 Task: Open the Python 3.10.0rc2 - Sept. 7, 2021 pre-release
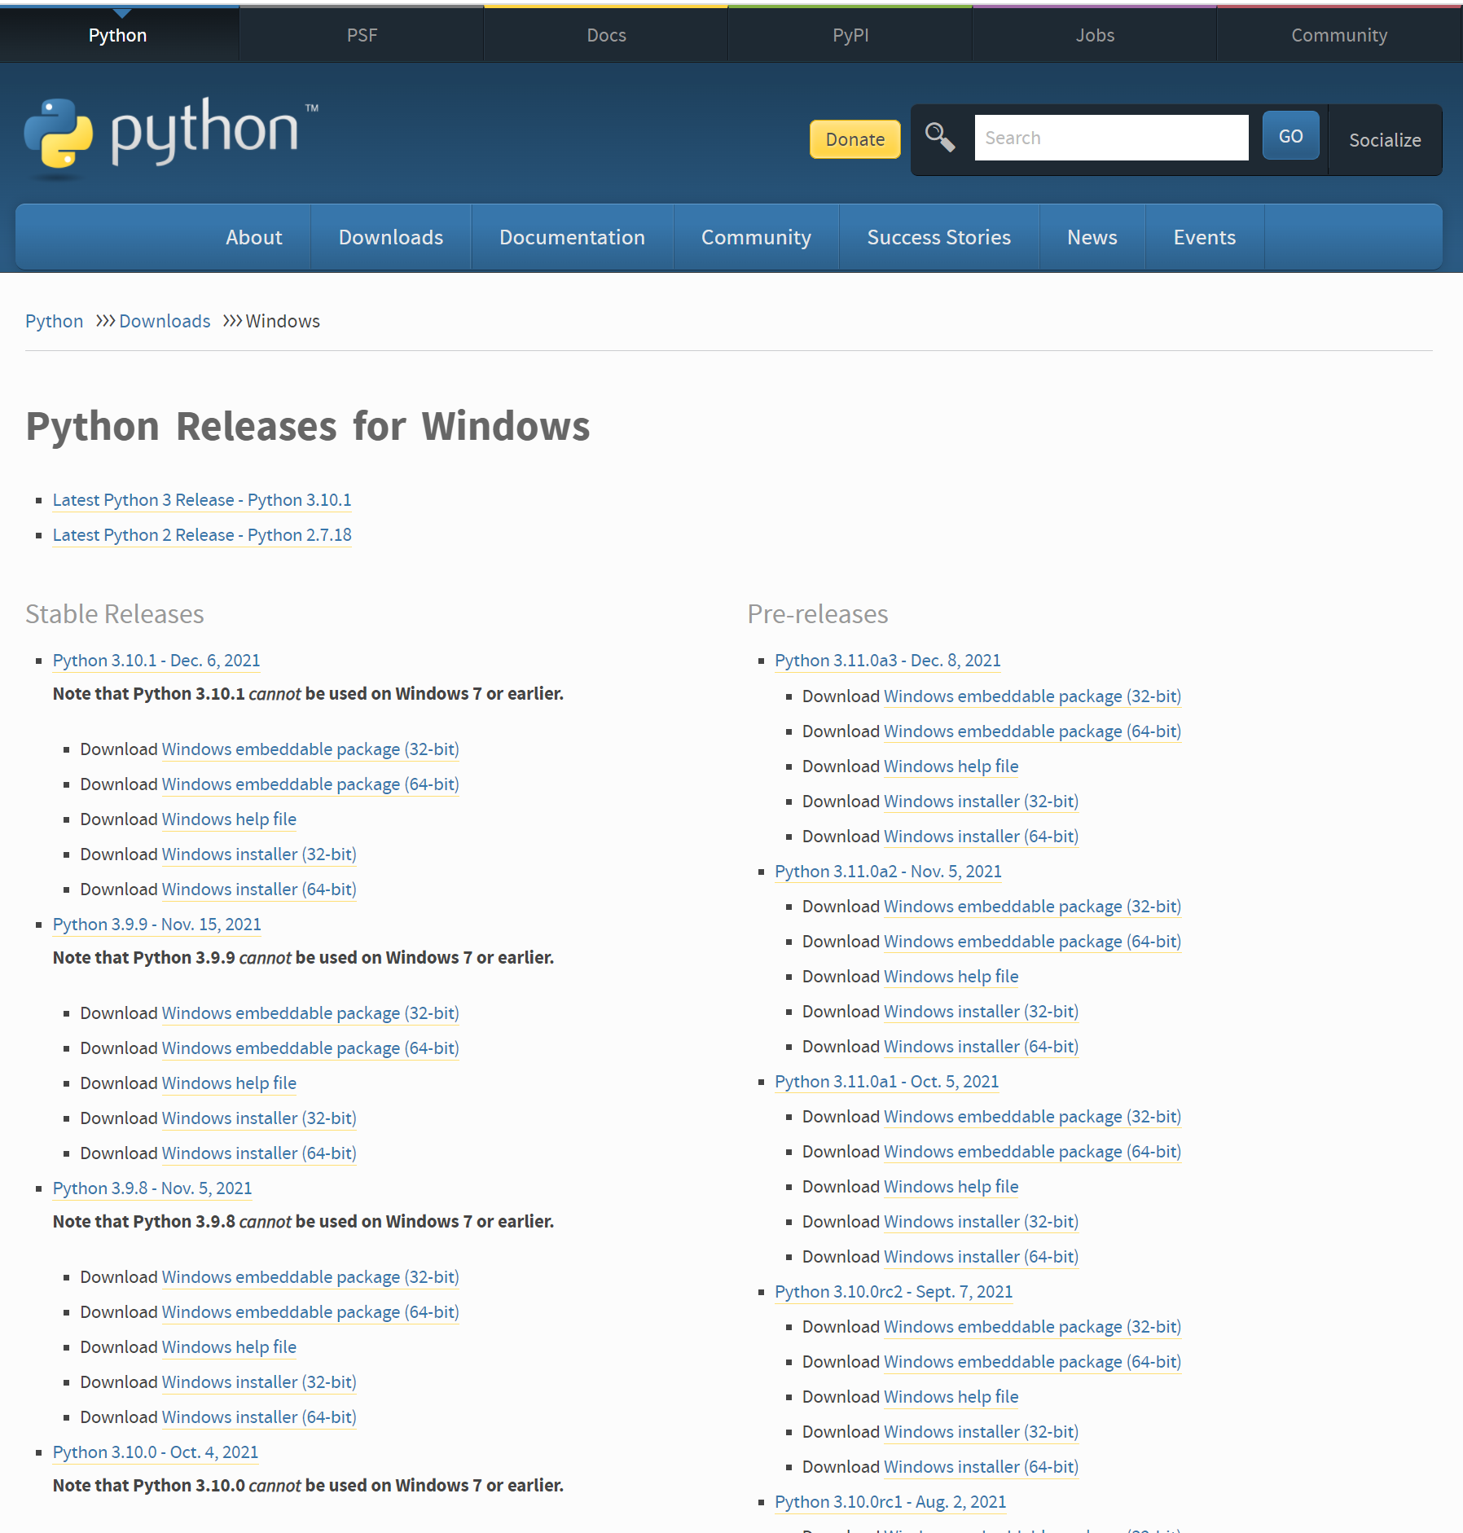894,1292
